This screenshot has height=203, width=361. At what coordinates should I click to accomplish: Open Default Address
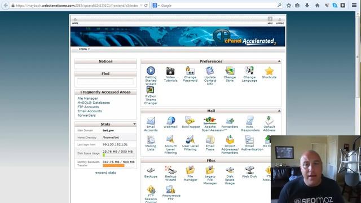coord(269,121)
